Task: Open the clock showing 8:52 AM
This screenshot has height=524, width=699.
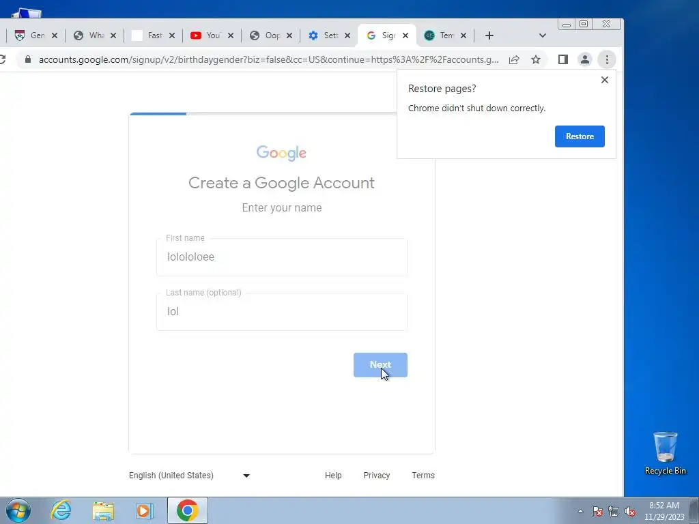Action: click(x=664, y=511)
